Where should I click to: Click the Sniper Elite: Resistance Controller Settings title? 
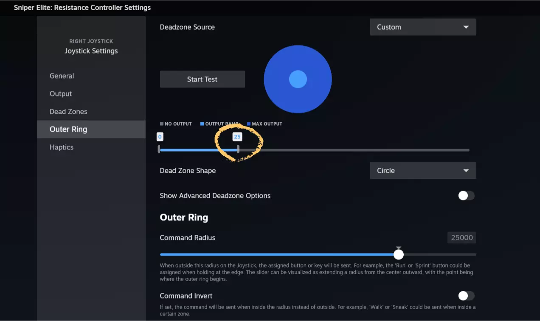tap(82, 8)
